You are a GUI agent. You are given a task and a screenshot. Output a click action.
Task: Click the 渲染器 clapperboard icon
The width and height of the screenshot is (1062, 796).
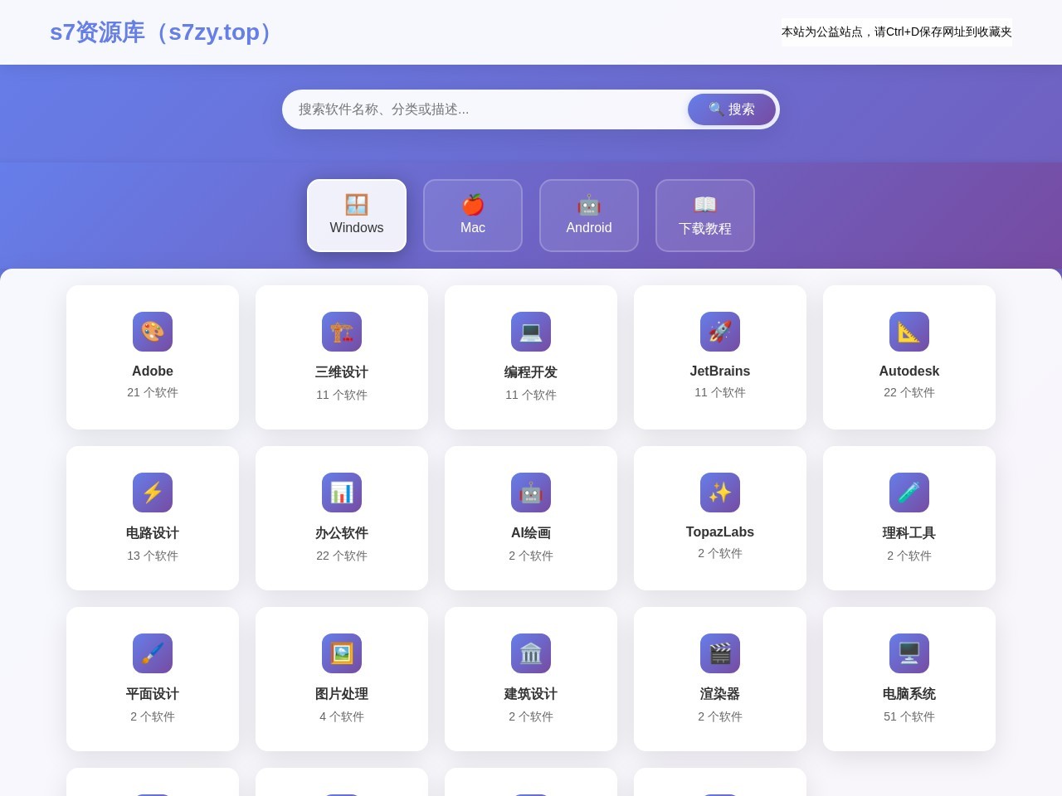[x=720, y=653]
